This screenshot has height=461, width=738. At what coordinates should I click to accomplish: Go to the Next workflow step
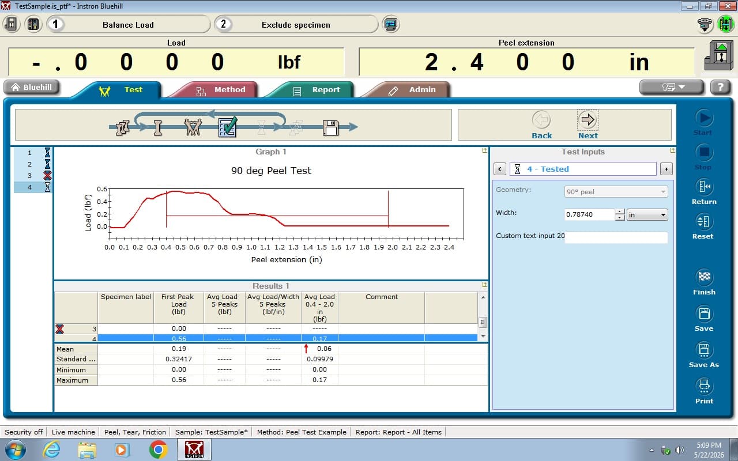588,124
